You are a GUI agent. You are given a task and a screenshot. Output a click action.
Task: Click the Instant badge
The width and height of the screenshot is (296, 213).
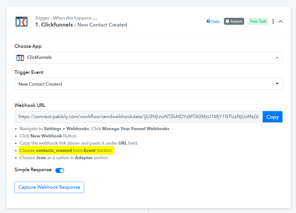tap(234, 21)
